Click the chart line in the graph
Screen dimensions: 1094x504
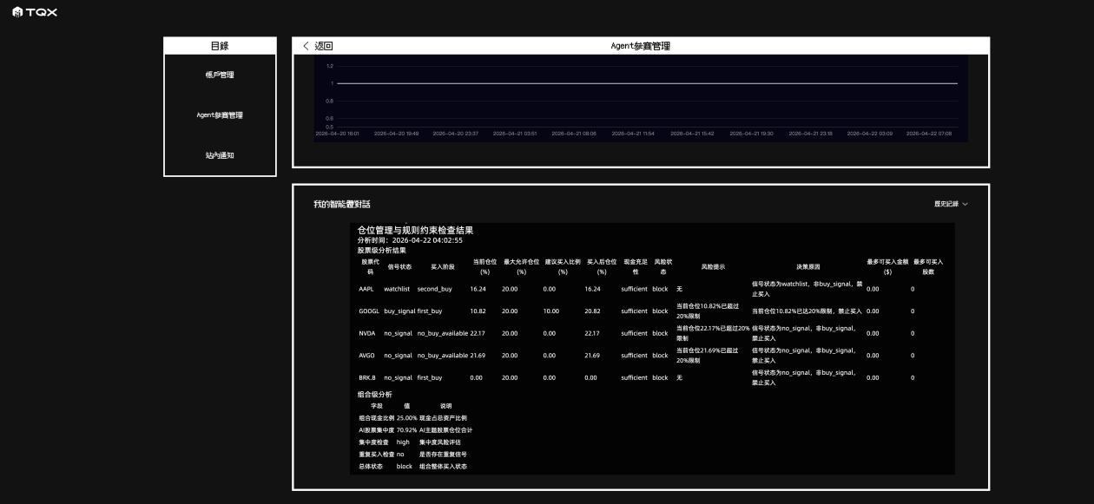[x=643, y=83]
